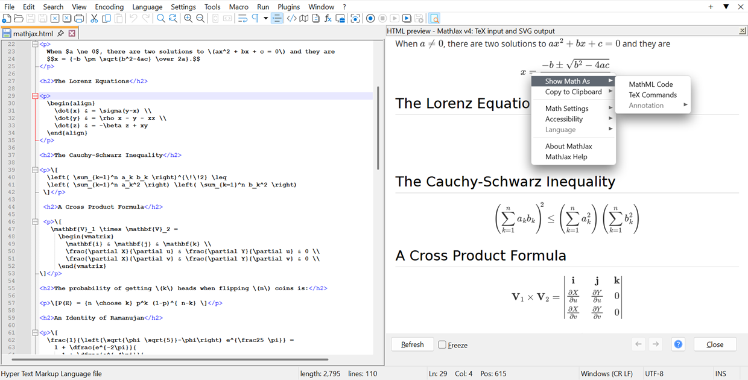Collapse the red fold marker at line 29
Screen dimensions: 748x380
[x=35, y=96]
